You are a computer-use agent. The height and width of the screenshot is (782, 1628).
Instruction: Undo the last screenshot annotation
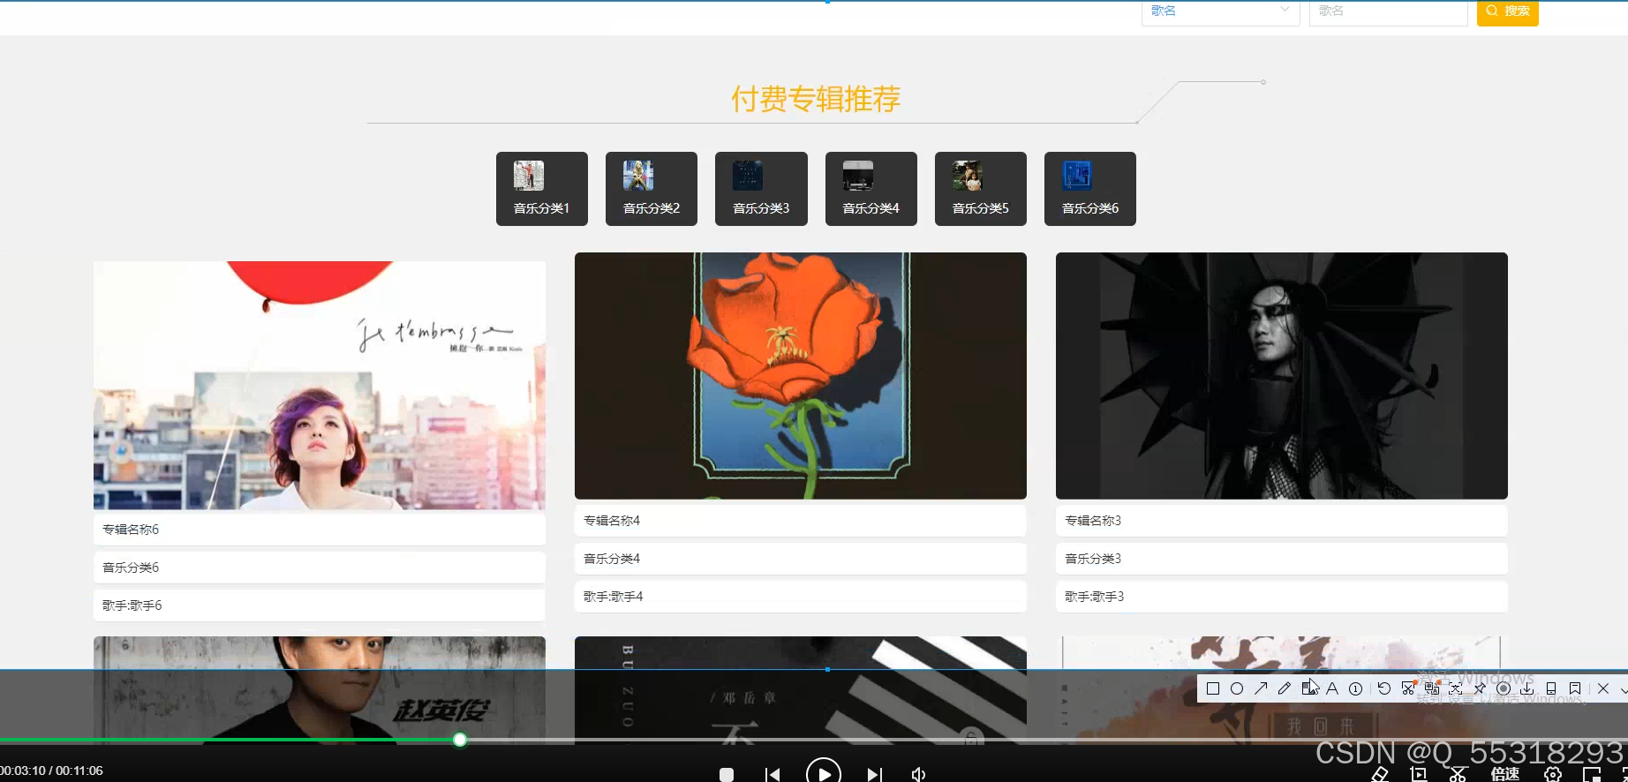click(x=1384, y=688)
